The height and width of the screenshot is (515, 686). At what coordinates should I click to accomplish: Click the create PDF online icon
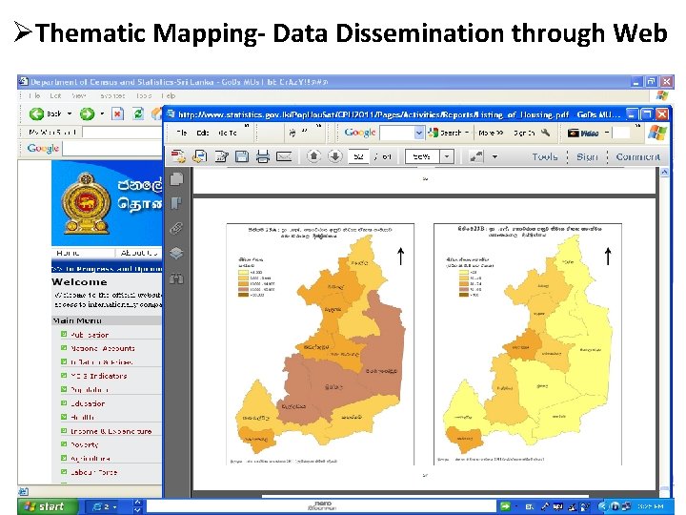(x=178, y=156)
